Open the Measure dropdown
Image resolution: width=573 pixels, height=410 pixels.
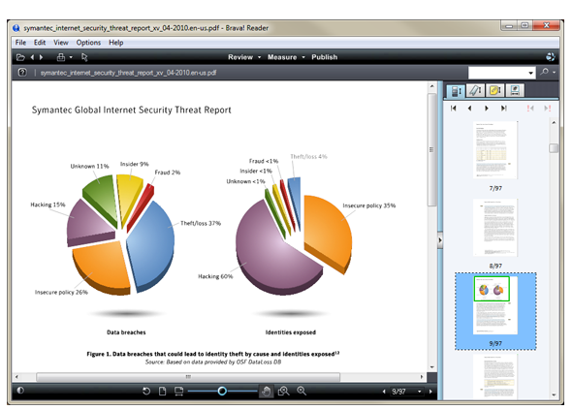tap(286, 57)
